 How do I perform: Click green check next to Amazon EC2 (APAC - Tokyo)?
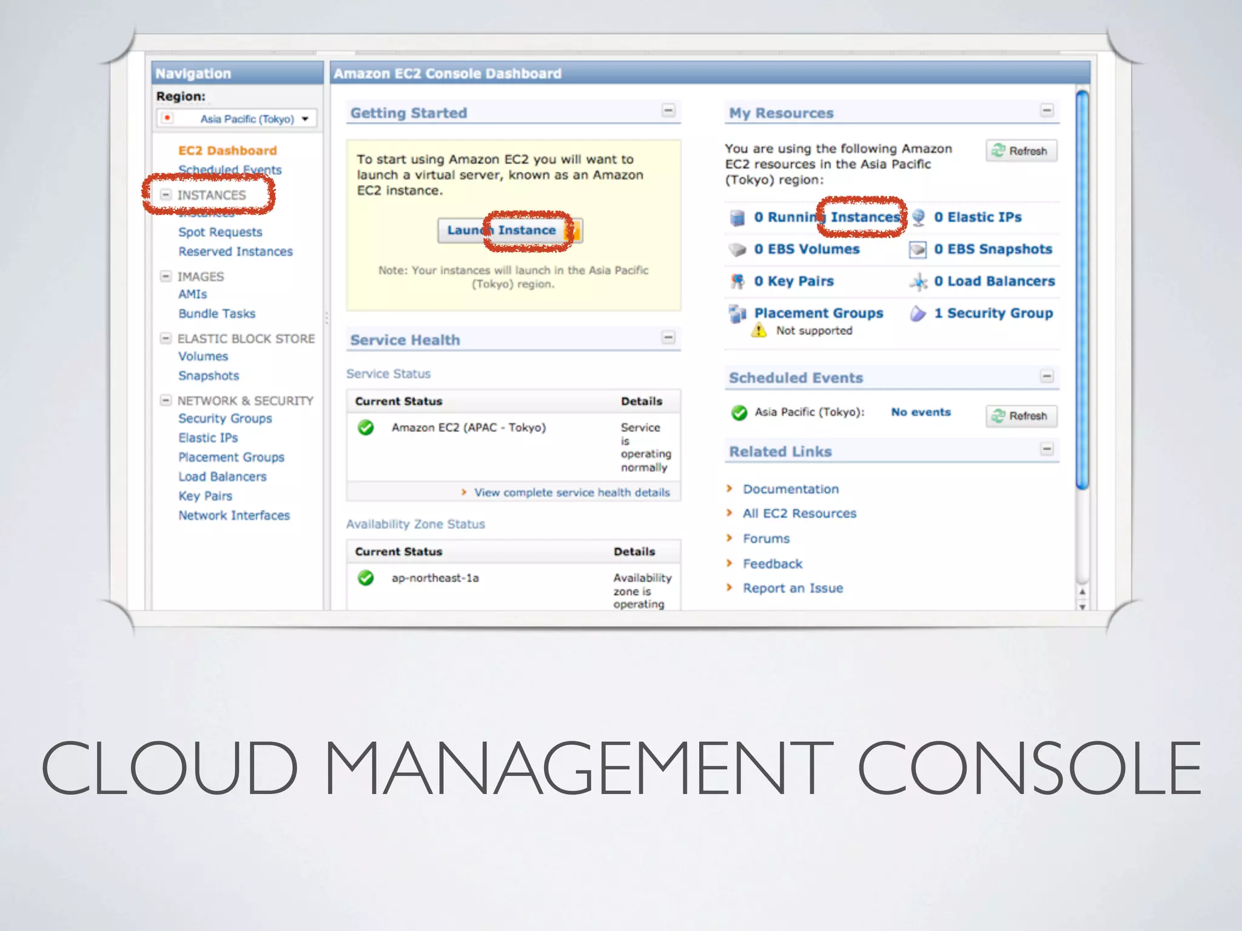(366, 427)
